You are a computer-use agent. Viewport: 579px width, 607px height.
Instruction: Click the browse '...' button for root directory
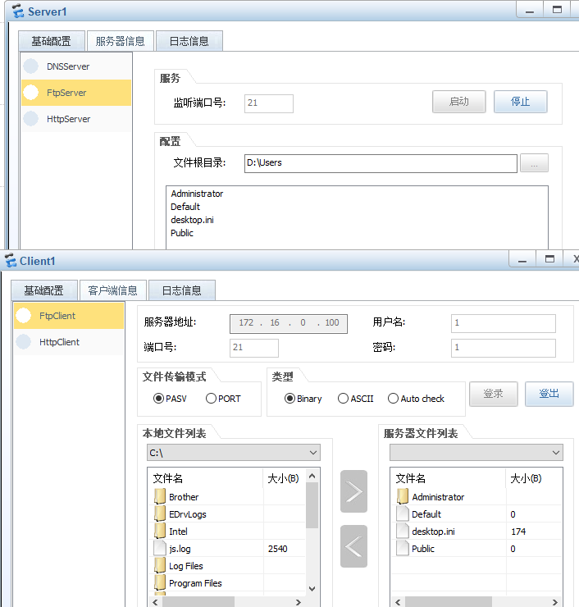[534, 163]
